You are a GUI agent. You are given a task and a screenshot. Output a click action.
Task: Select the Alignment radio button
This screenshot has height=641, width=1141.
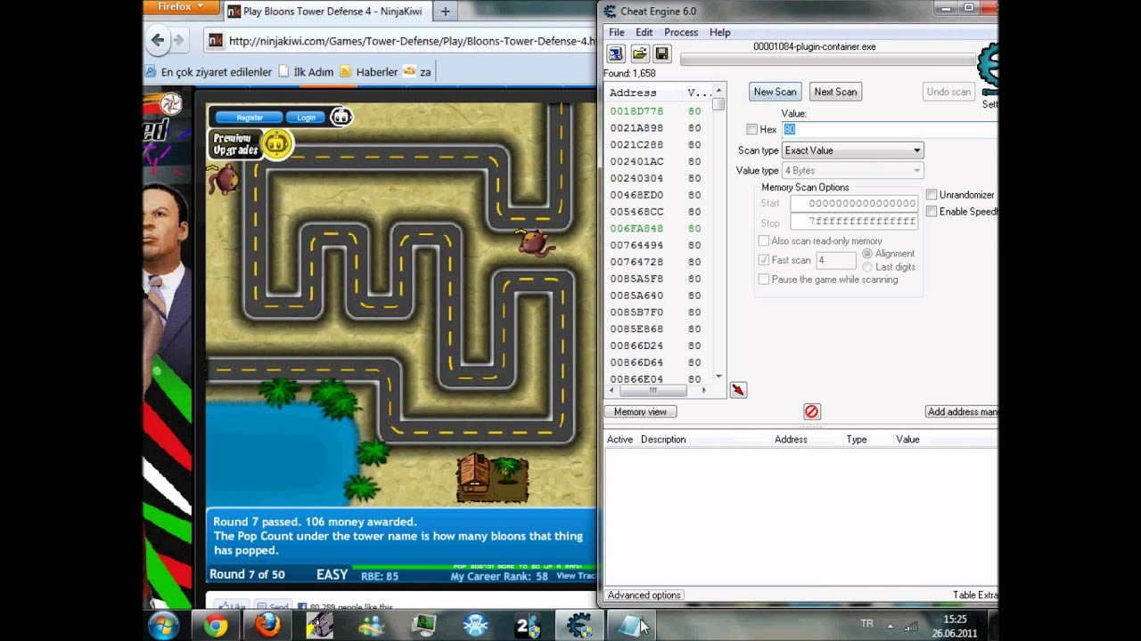(x=867, y=254)
